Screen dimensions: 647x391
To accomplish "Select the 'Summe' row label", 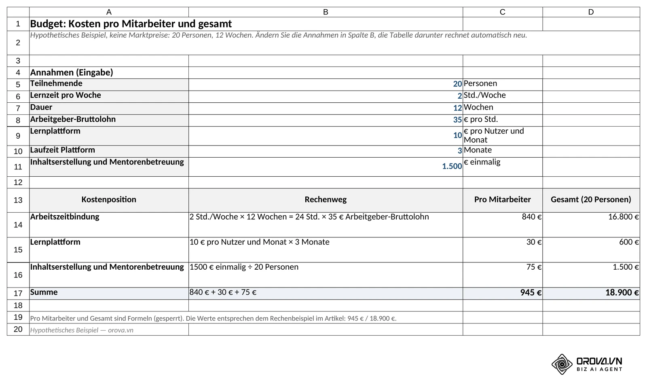I will 109,293.
